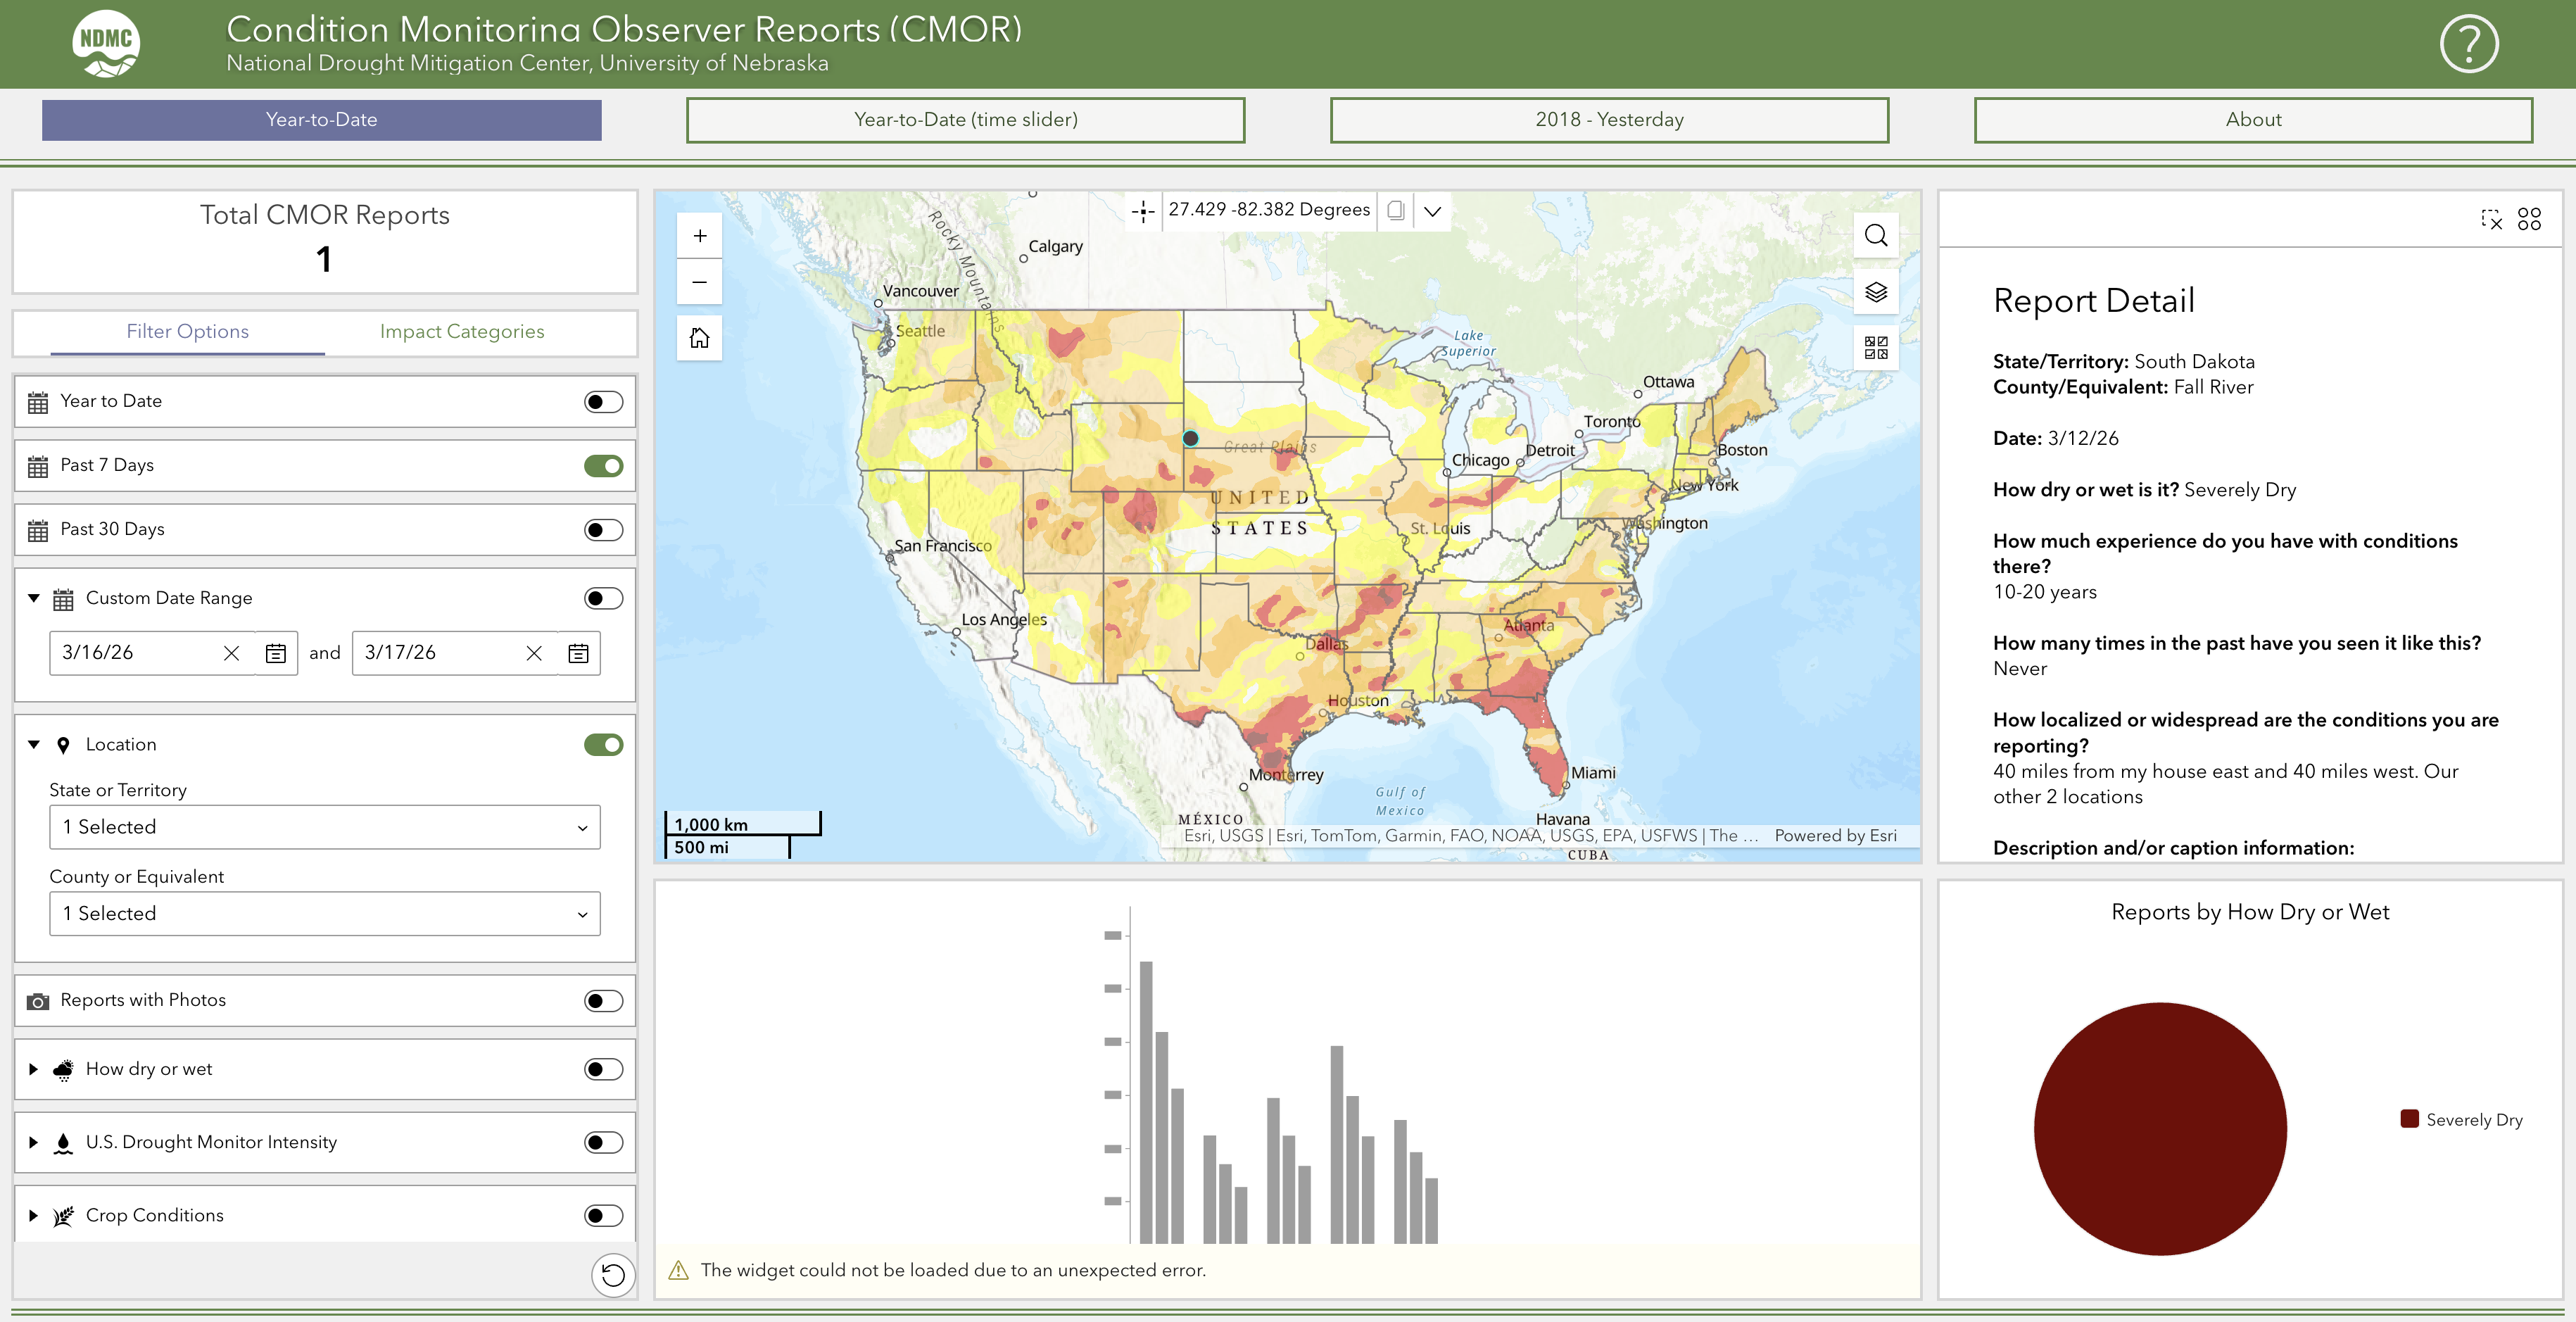2576x1322 pixels.
Task: Click the About button
Action: [2253, 120]
